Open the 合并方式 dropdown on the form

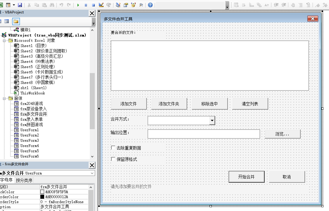click(x=212, y=120)
